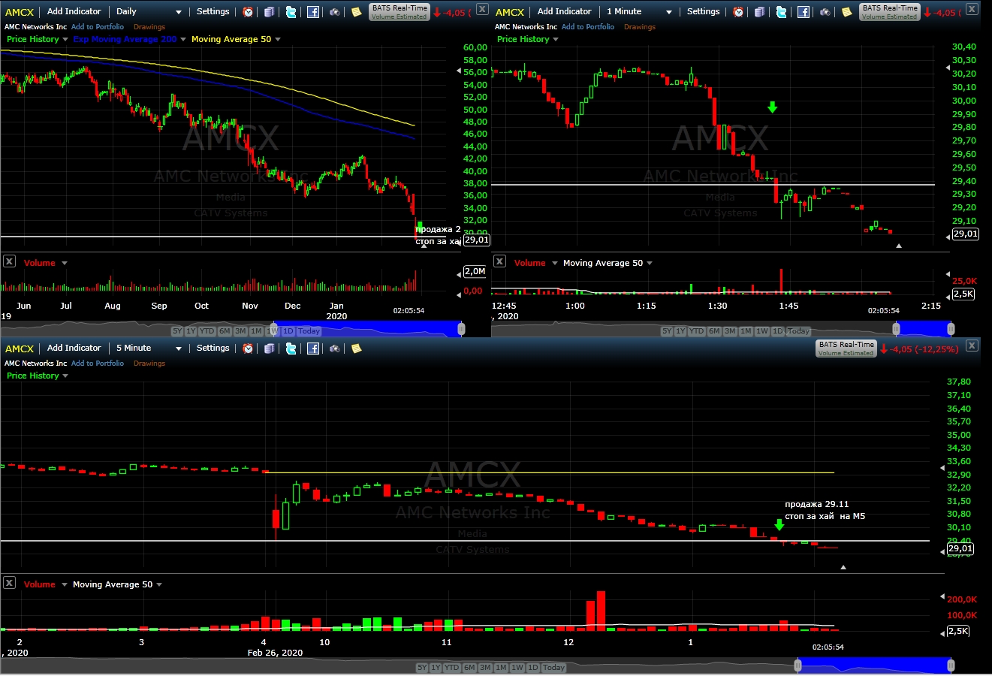Click 29,01 price label in 5 Minute chart
Viewport: 992px width, 676px height.
coord(960,549)
